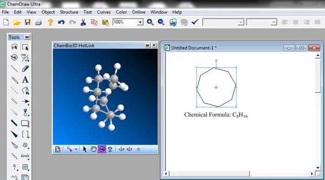Image resolution: width=325 pixels, height=180 pixels.
Task: Open HotLink panel options menu button
Action: point(147,45)
